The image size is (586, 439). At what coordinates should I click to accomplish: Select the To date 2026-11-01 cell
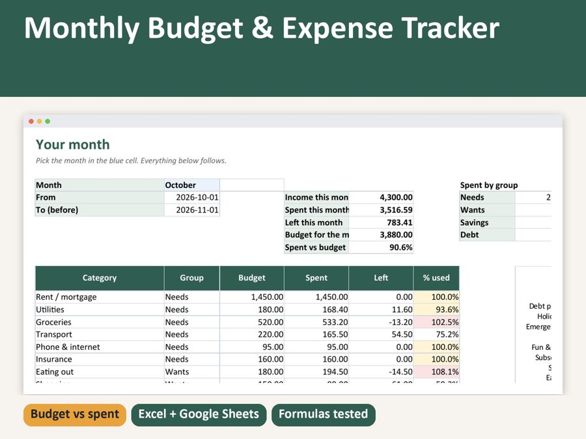[x=191, y=210]
